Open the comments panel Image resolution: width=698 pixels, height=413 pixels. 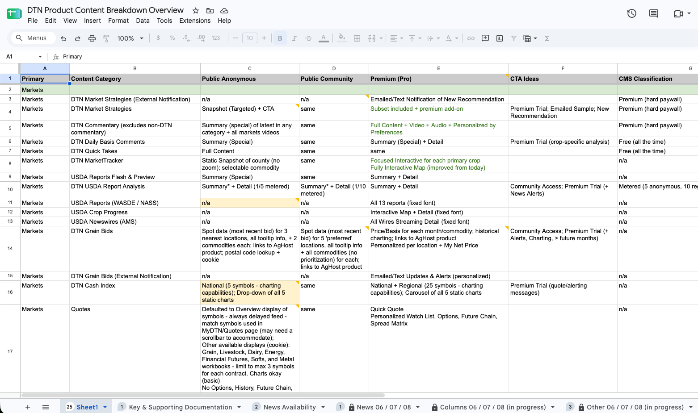click(654, 13)
